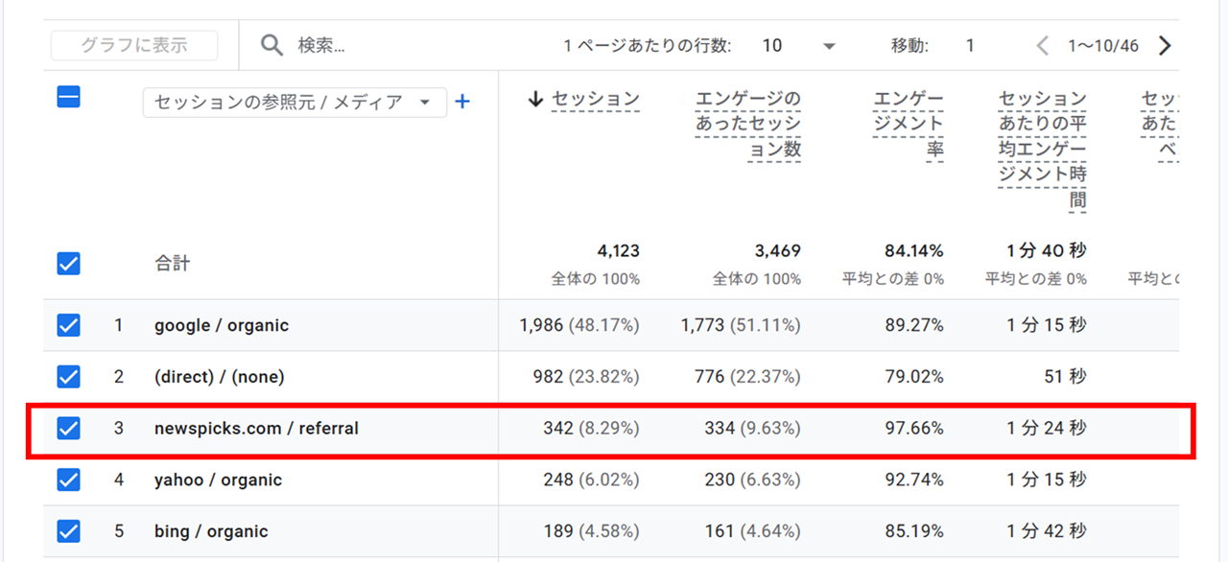Sort by セッションあたりの平均エンゲージメント時間 header
The image size is (1228, 562).
pos(1042,149)
